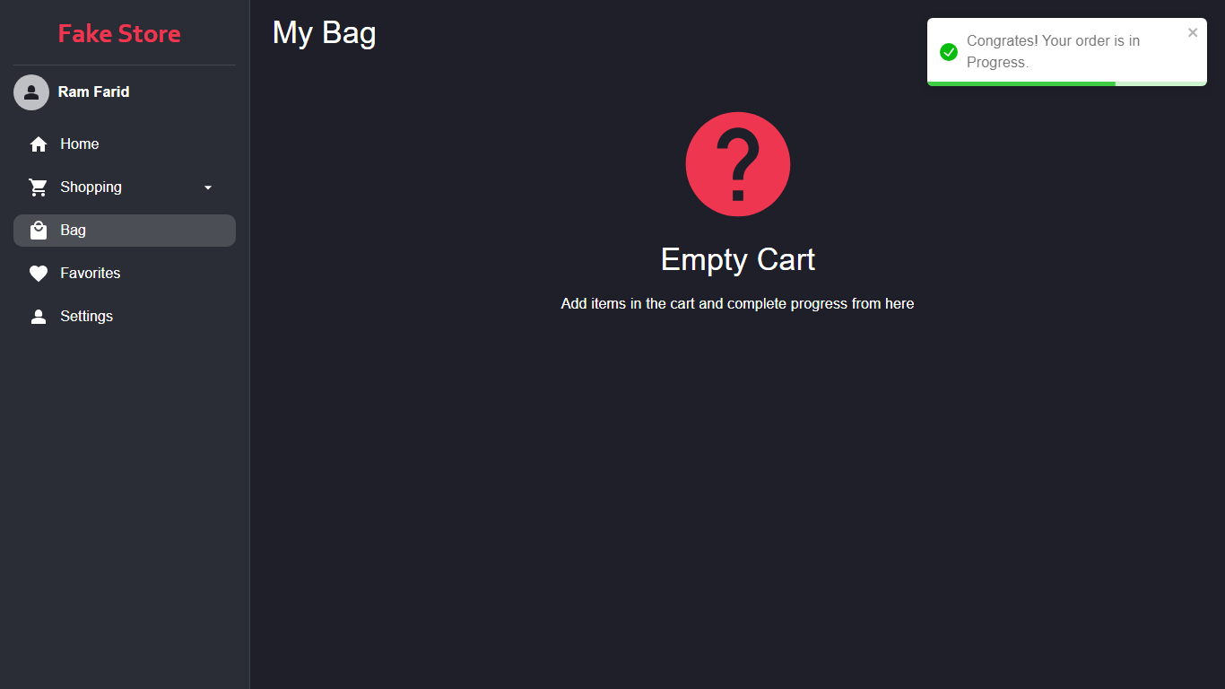
Task: Select the Home menu label
Action: point(80,144)
